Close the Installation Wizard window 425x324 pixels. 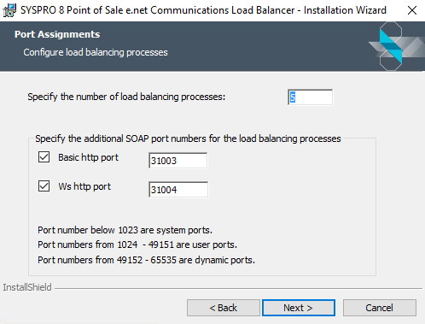412,10
